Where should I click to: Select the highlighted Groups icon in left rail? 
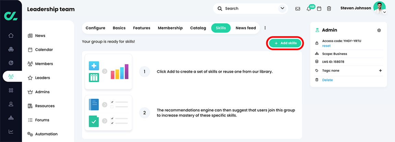pyautogui.click(x=11, y=76)
